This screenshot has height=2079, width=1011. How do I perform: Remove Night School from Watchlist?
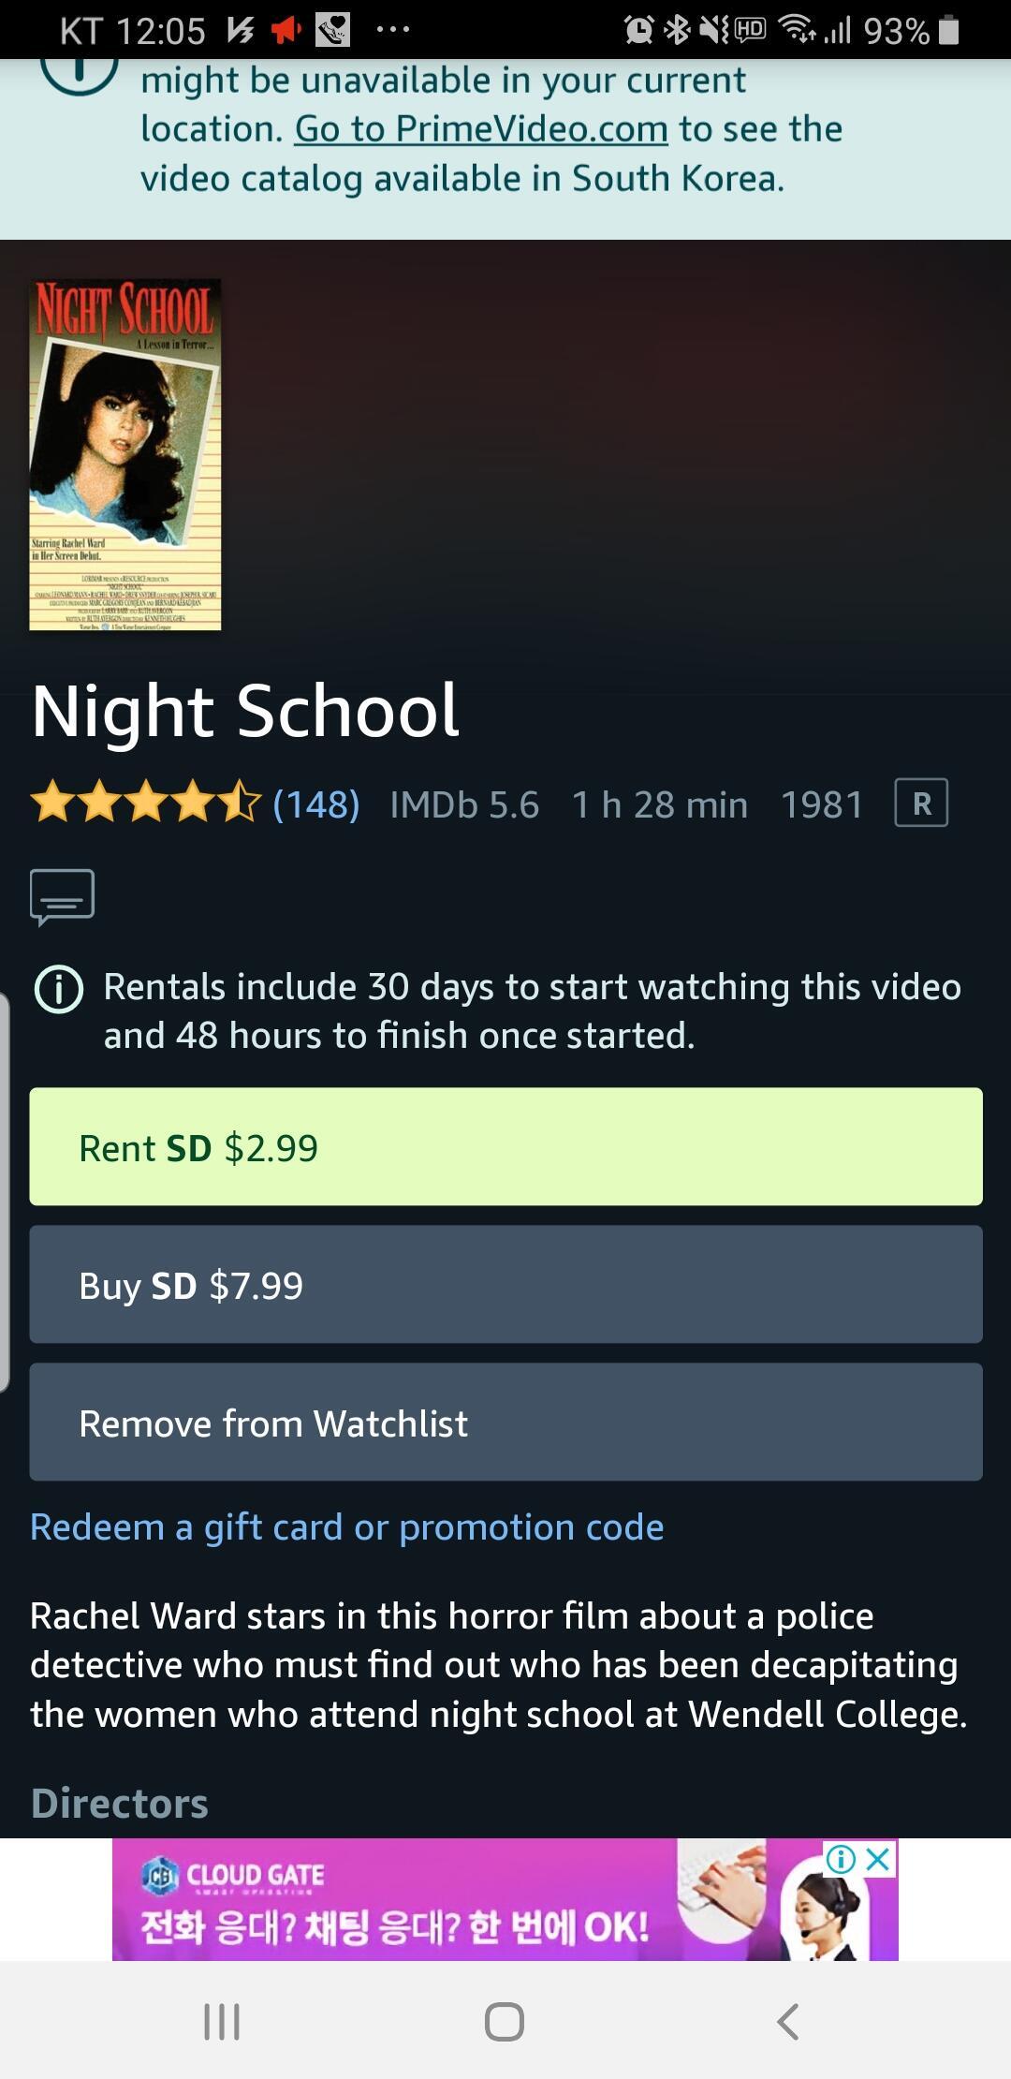[x=505, y=1422]
